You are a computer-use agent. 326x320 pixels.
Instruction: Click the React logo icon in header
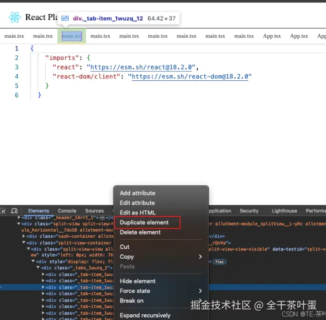click(x=15, y=17)
